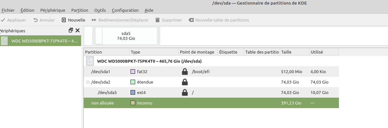Screen dimensions: 388x128
Task: Click the Appliquer checkmark toolbar button
Action: click(x=14, y=20)
